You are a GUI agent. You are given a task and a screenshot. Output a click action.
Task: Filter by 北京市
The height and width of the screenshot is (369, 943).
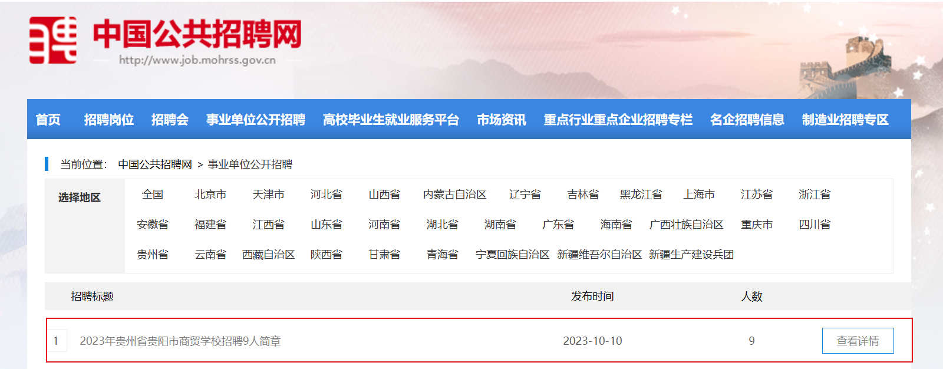(x=210, y=195)
